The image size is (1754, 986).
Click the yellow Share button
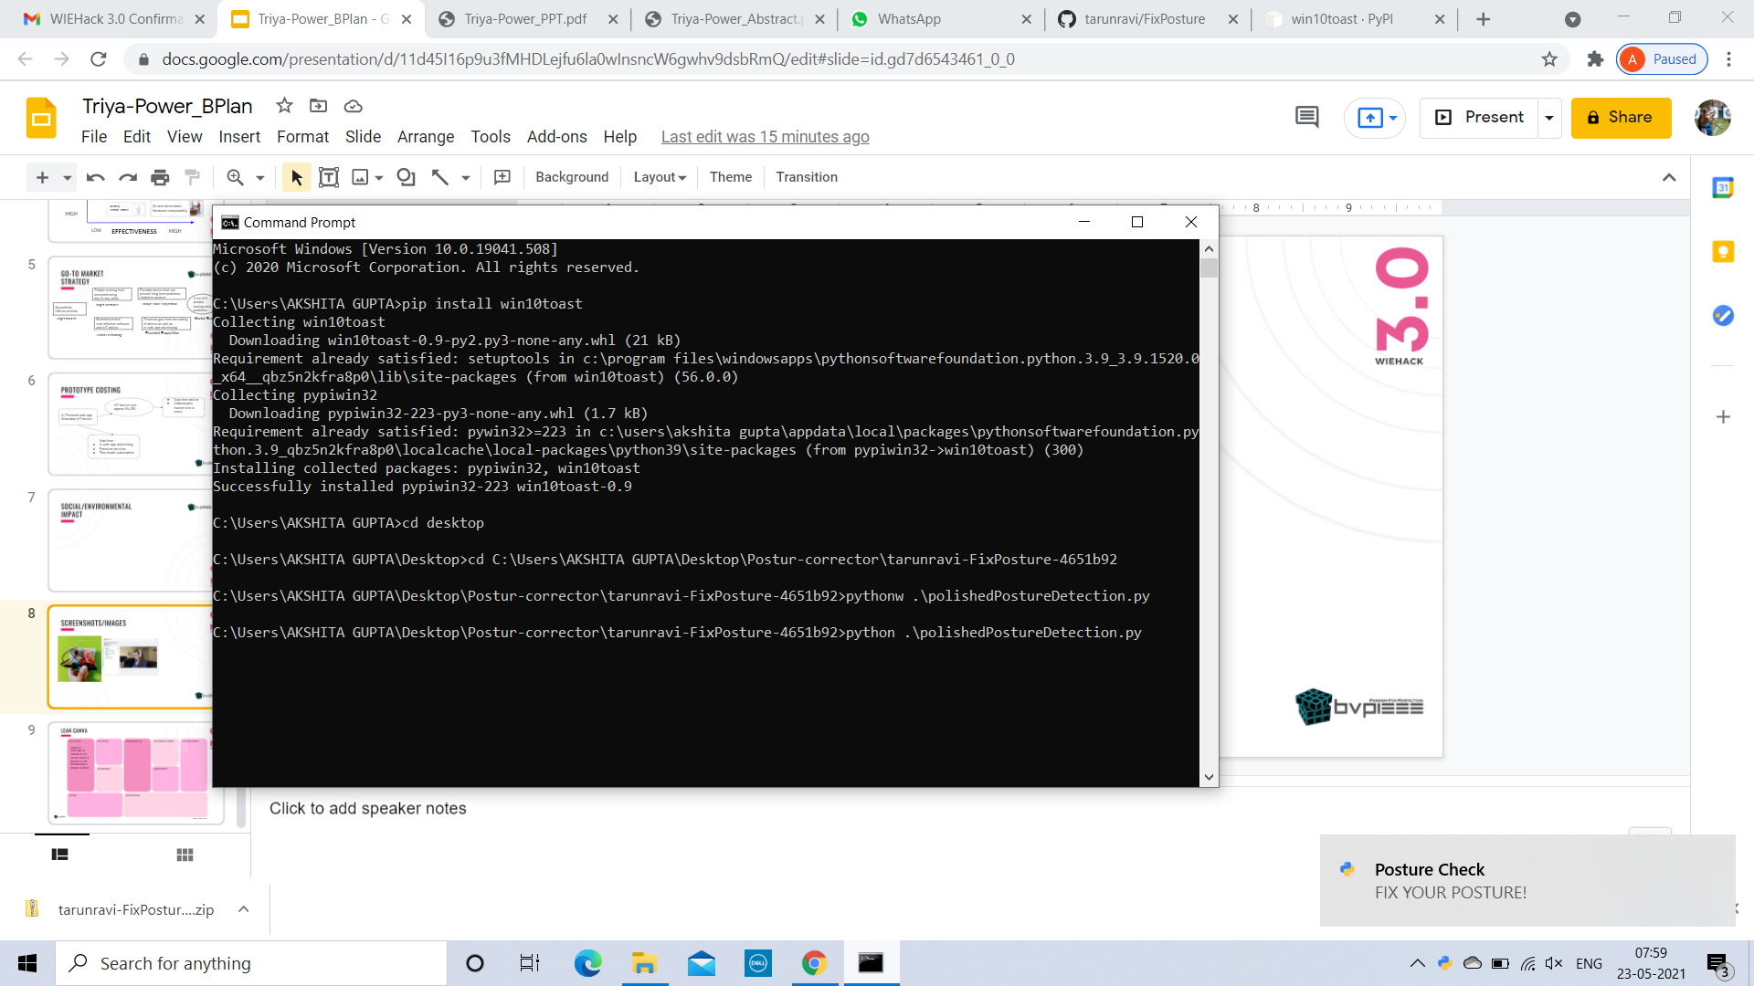tap(1621, 118)
